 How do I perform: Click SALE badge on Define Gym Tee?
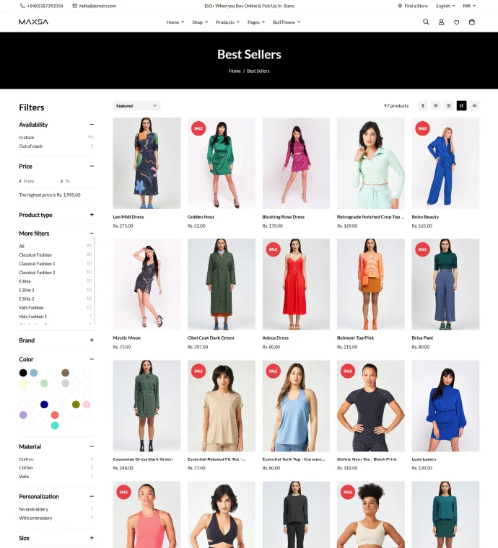point(348,371)
